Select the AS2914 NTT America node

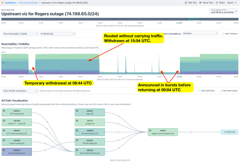click(x=17, y=112)
